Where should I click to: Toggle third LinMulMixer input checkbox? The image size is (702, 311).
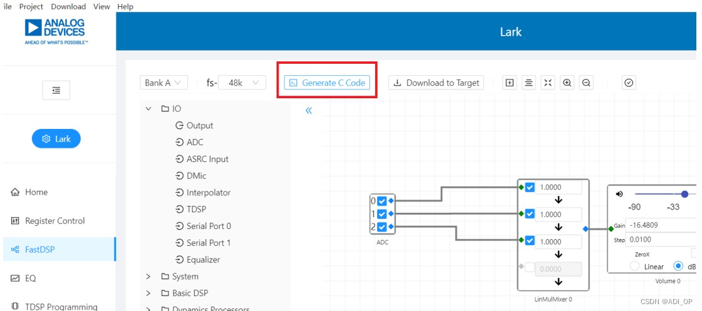coord(530,241)
